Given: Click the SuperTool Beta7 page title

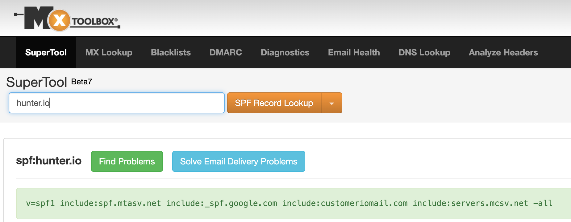Looking at the screenshot, I should pyautogui.click(x=49, y=82).
